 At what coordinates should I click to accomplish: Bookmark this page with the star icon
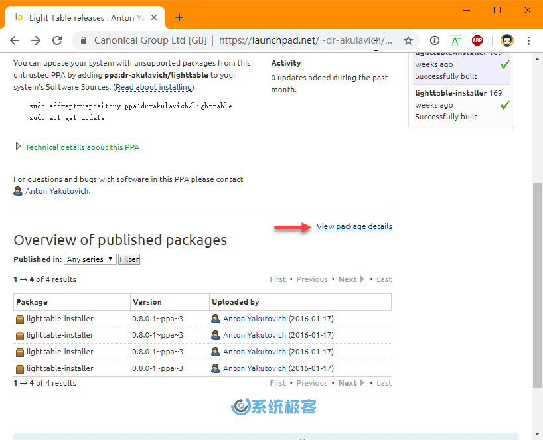point(408,40)
